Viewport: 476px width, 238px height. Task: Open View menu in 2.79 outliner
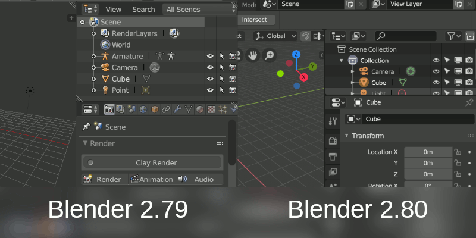pos(114,10)
